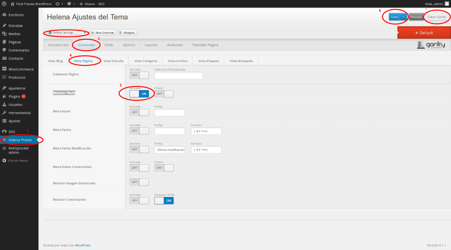Open the Save button dropdown arrow
The height and width of the screenshot is (250, 451).
click(403, 17)
